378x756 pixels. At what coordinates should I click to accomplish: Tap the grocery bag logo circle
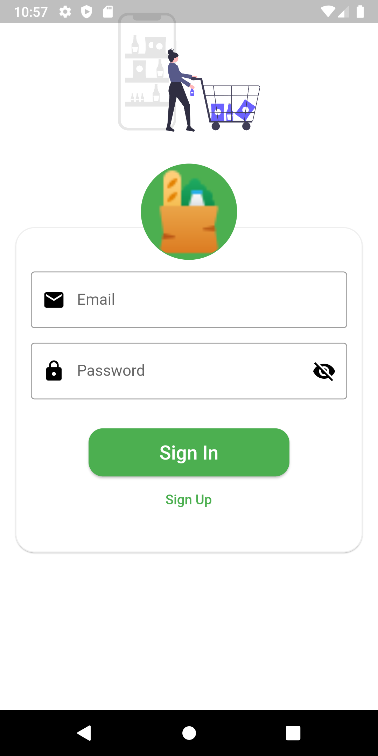pyautogui.click(x=189, y=212)
